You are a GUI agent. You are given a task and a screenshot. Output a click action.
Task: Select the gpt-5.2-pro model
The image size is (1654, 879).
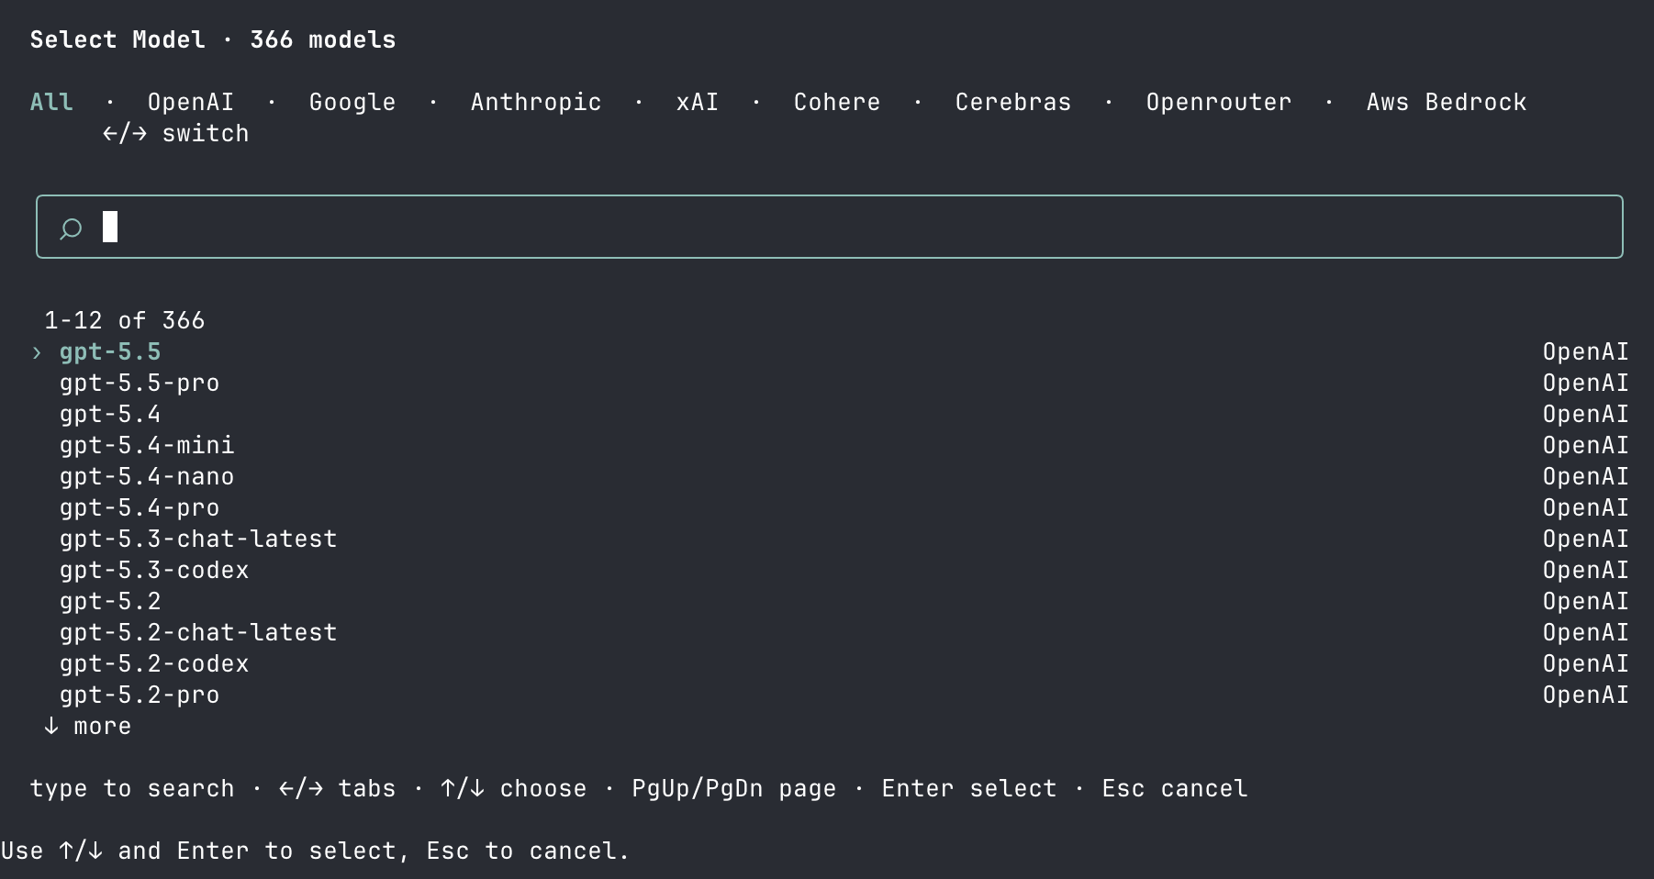pyautogui.click(x=830, y=695)
